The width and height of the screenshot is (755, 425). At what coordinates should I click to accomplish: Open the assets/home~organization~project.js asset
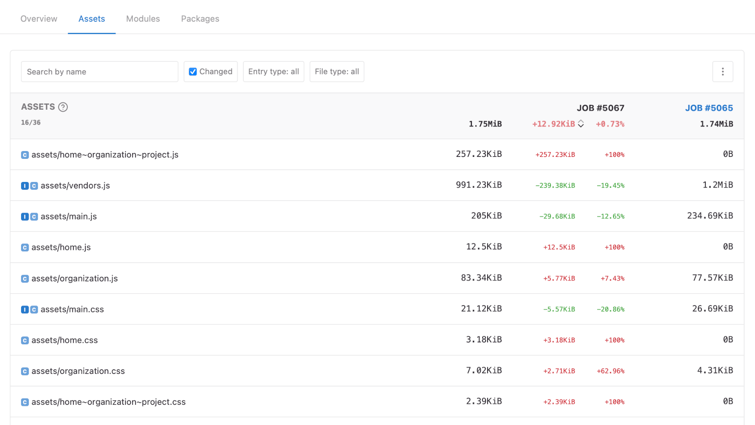point(105,154)
